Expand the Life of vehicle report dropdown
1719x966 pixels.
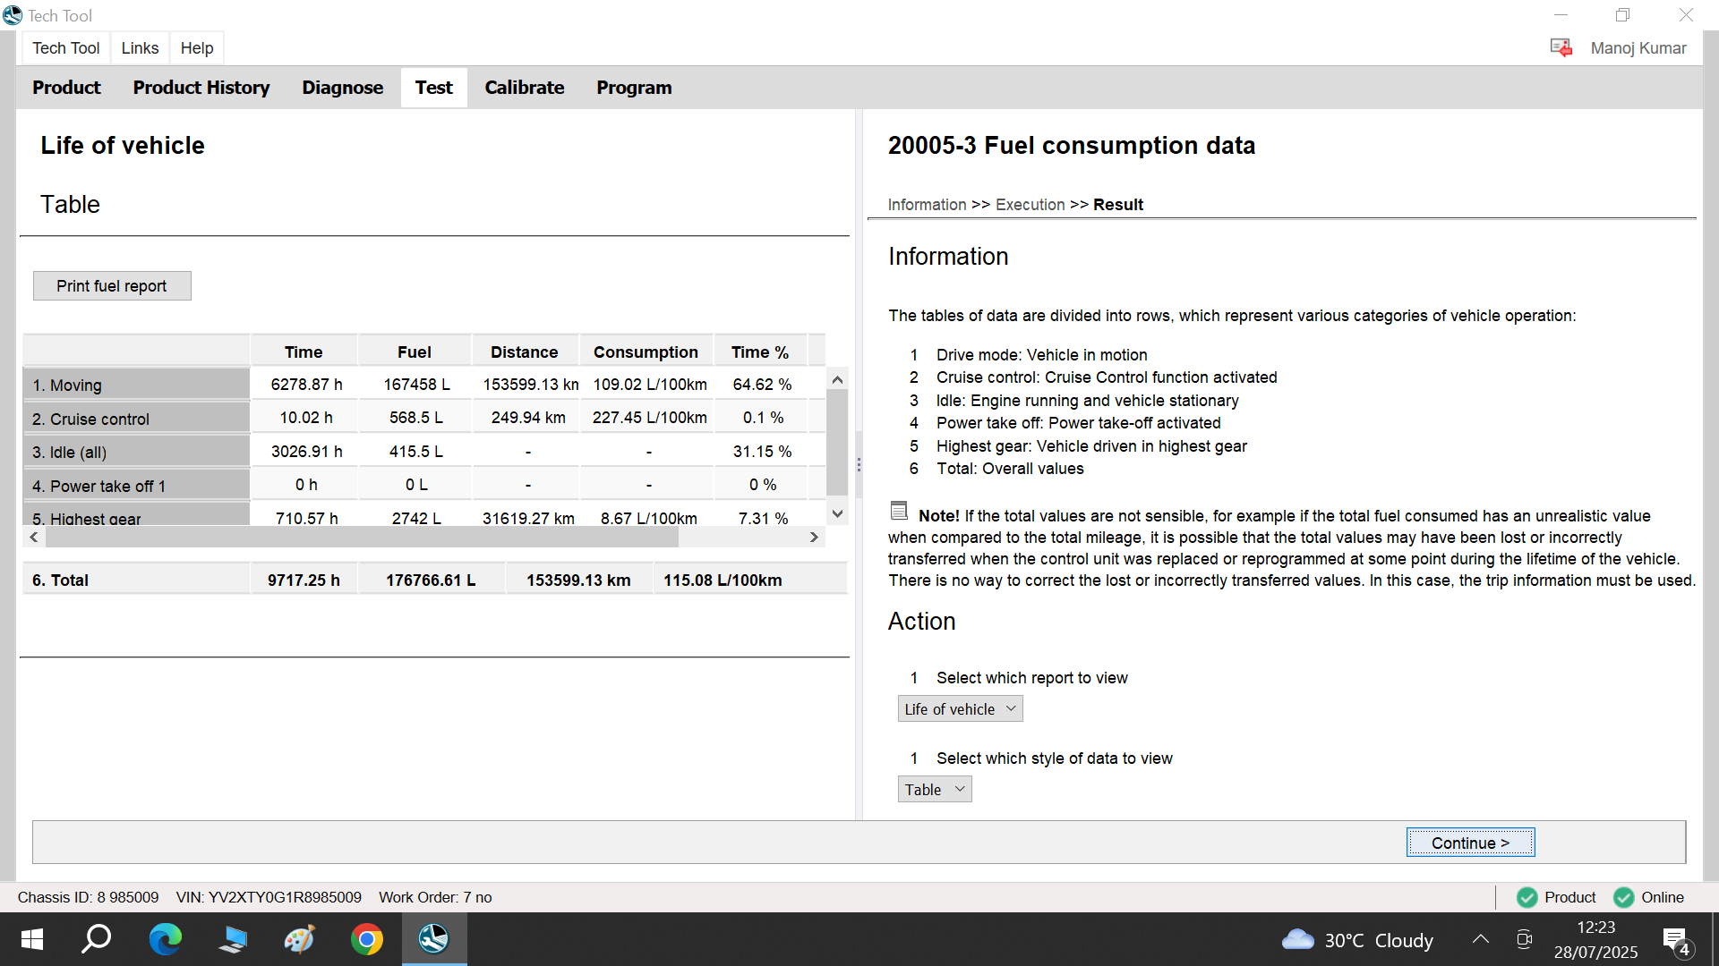[x=960, y=709]
